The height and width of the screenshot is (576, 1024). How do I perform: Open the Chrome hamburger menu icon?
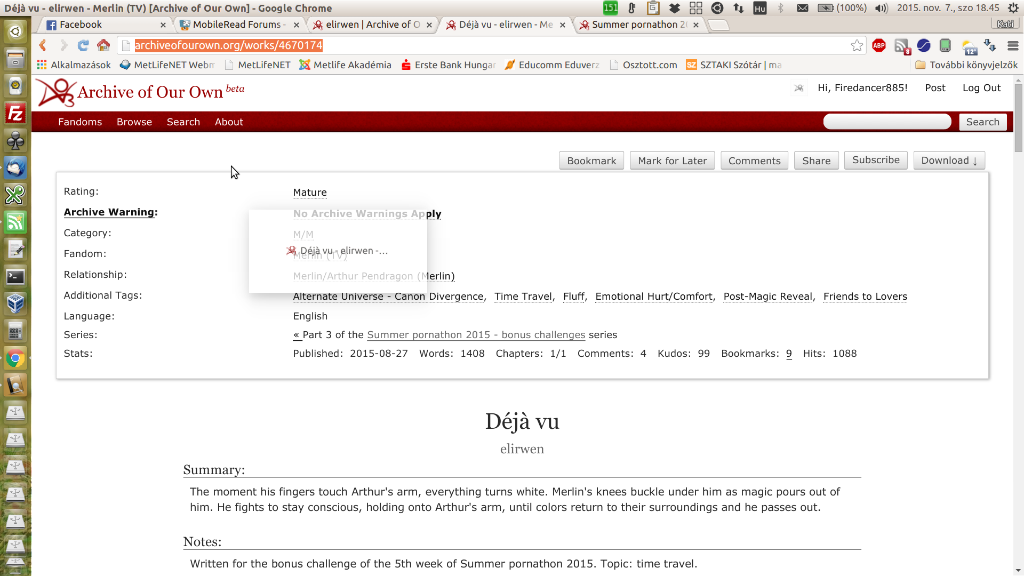pyautogui.click(x=1013, y=46)
